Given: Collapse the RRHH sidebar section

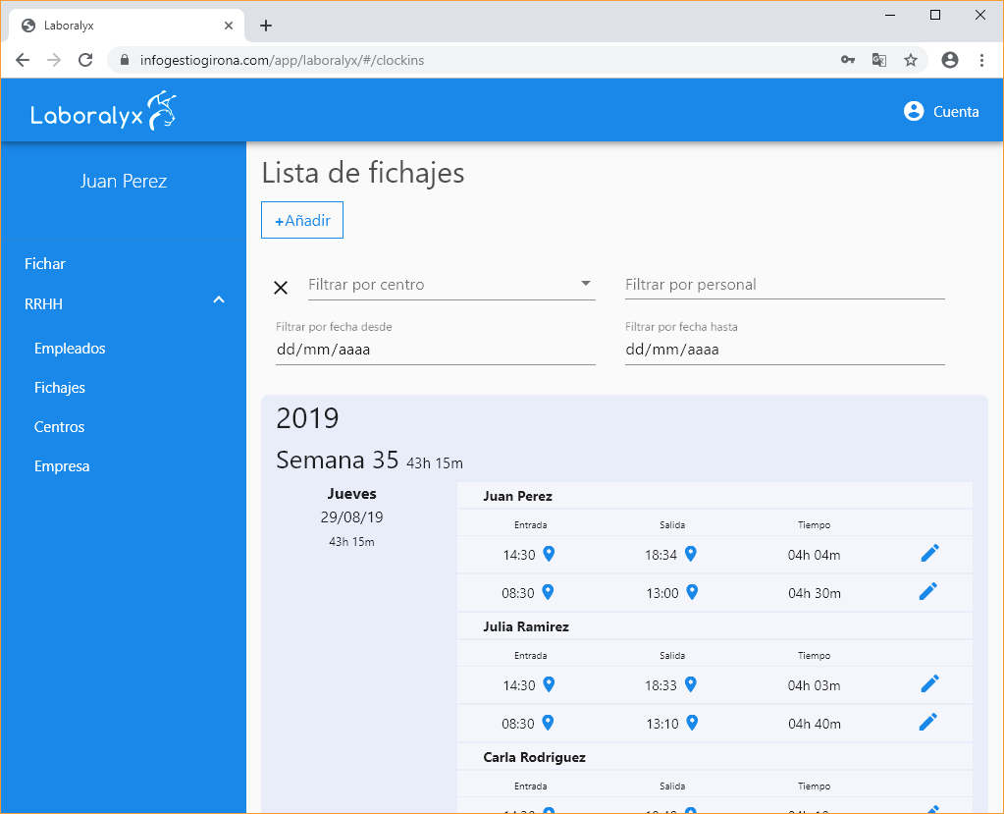Looking at the screenshot, I should 219,299.
